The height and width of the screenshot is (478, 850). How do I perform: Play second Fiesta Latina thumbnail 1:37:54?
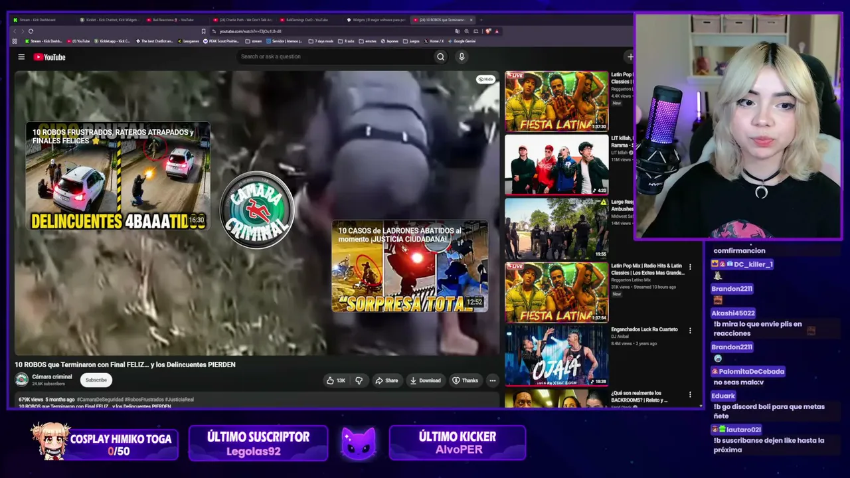click(x=556, y=292)
